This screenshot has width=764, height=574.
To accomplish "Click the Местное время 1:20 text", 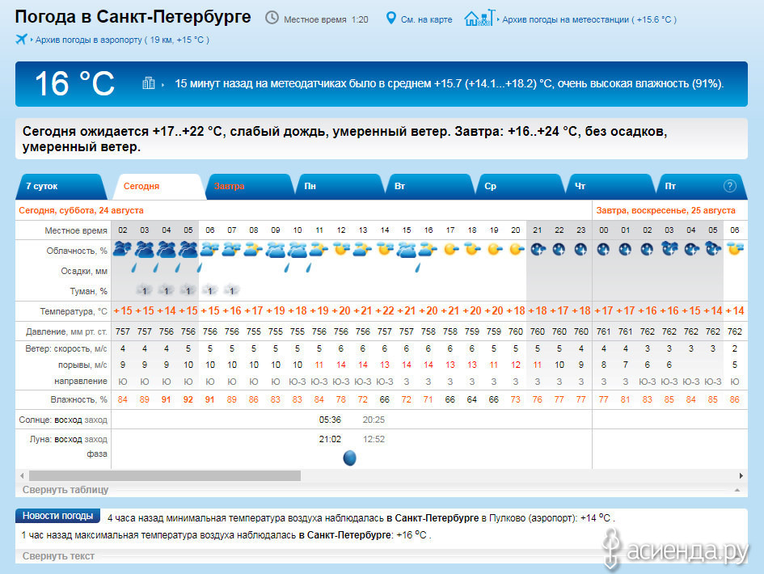I will tap(326, 19).
